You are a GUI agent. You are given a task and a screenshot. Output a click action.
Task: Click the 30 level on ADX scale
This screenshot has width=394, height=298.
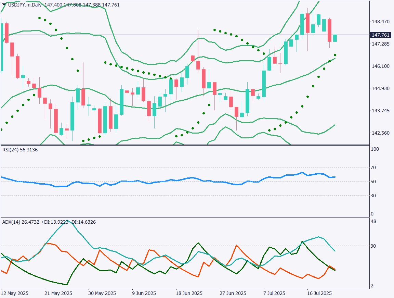pos(374,246)
